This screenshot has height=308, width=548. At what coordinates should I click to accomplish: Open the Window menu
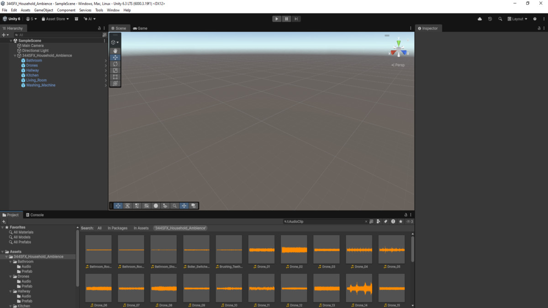tap(113, 10)
